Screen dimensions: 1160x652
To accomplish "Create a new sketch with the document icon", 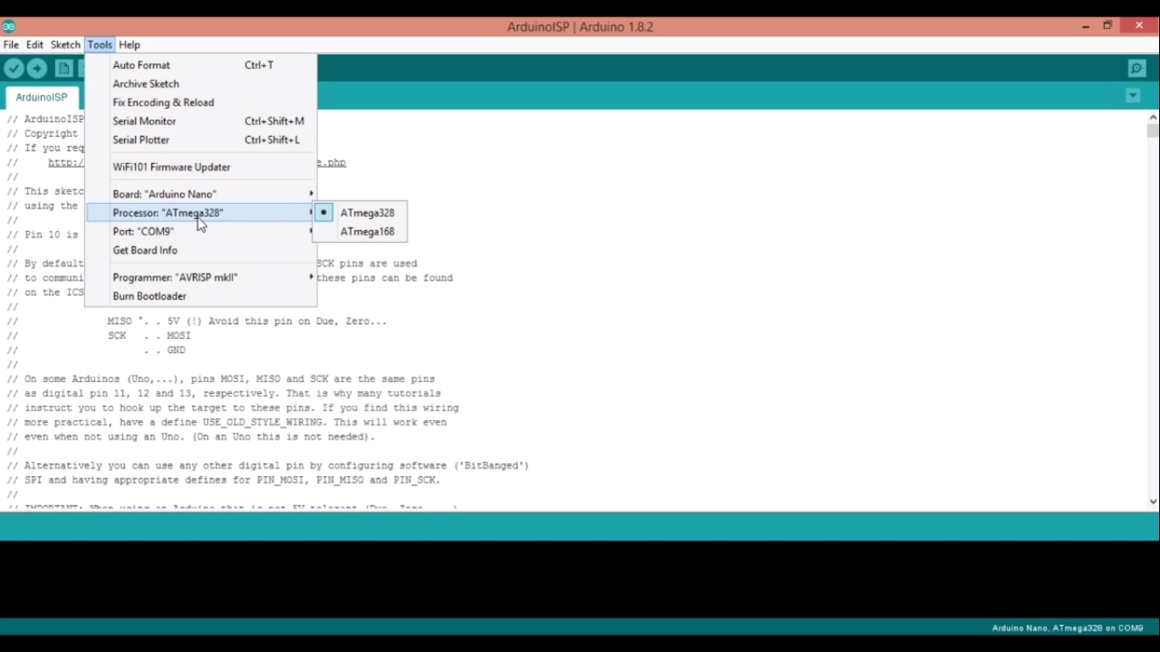I will coord(64,68).
